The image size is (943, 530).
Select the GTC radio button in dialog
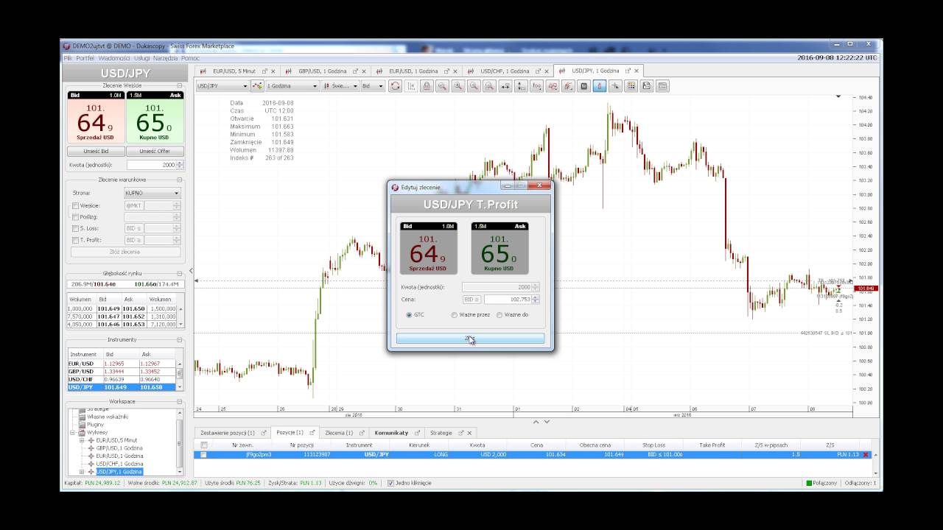[x=409, y=315]
